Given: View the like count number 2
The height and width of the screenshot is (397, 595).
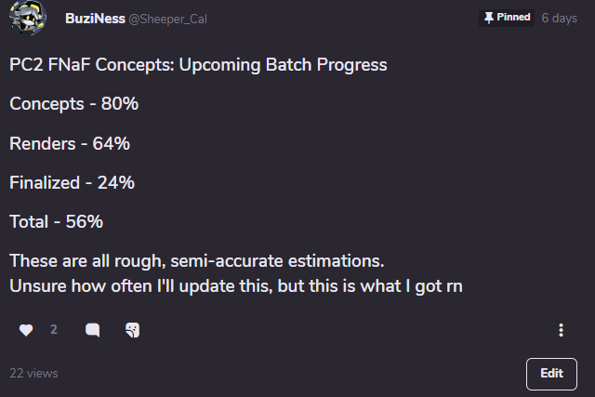Looking at the screenshot, I should [54, 329].
